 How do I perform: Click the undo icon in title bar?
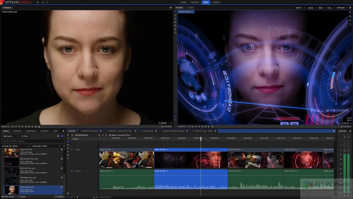[43, 2]
